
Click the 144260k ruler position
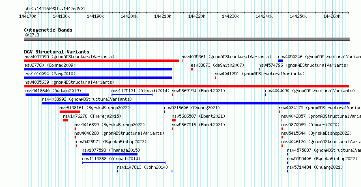click(x=332, y=16)
